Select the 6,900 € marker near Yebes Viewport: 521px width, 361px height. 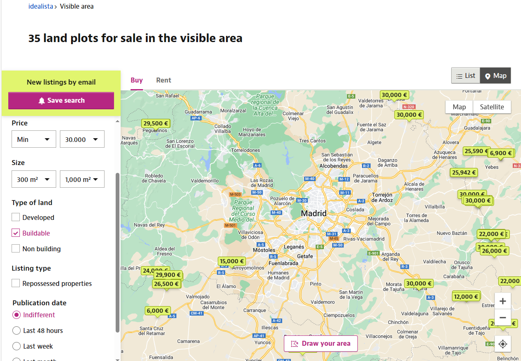click(x=501, y=153)
